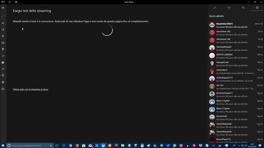The width and height of the screenshot is (264, 148).
Task: Open Airangelcrack like notification
Action: pyautogui.click(x=236, y=64)
